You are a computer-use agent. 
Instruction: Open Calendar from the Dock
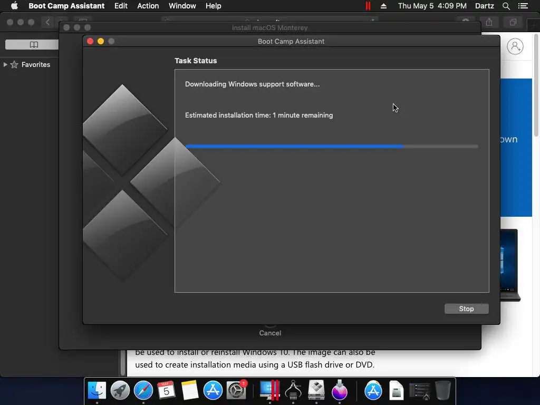[166, 390]
